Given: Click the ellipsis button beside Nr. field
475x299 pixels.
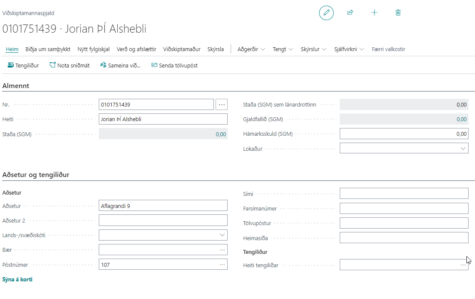Looking at the screenshot, I should click(222, 104).
